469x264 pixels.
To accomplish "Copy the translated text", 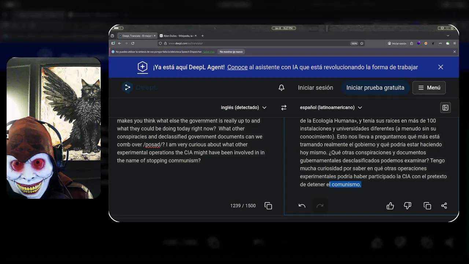I will click(x=427, y=206).
